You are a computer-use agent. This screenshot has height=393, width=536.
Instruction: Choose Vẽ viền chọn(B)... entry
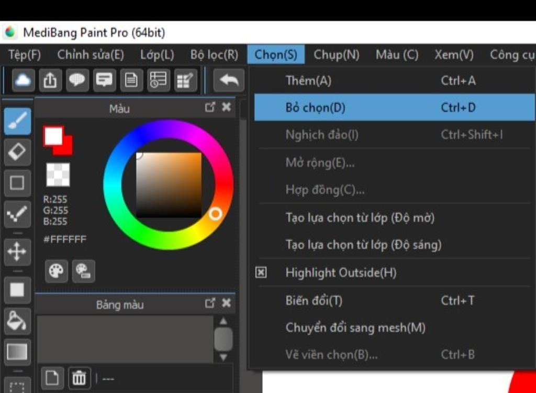(395, 355)
